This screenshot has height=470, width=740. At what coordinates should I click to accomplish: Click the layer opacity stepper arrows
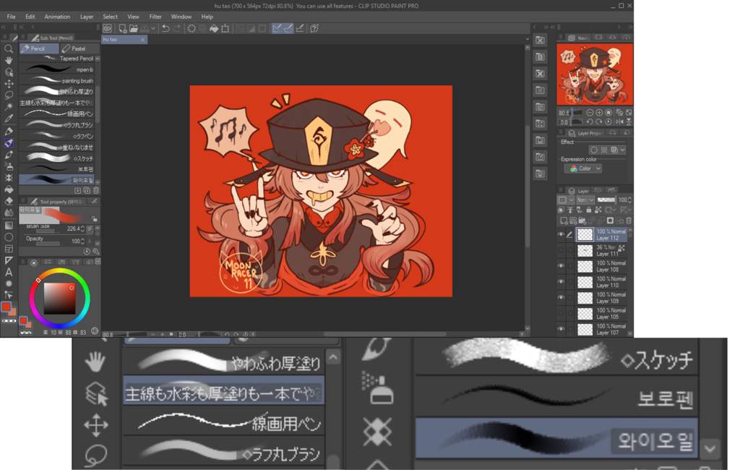[629, 200]
